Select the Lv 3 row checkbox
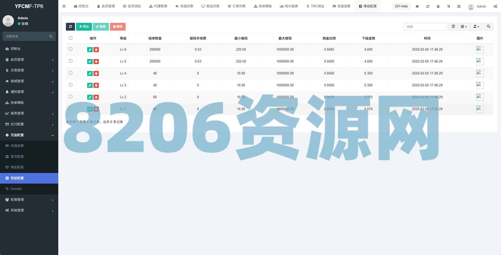This screenshot has width=501, height=255. pyautogui.click(x=70, y=85)
